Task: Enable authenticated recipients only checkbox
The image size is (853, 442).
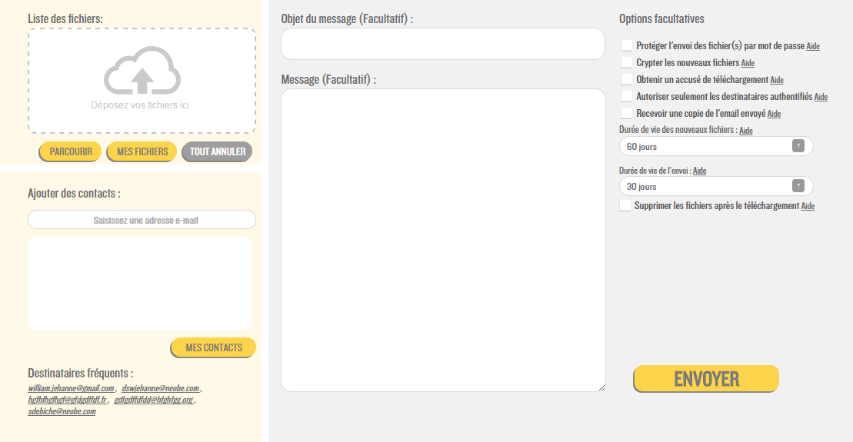Action: [x=627, y=97]
